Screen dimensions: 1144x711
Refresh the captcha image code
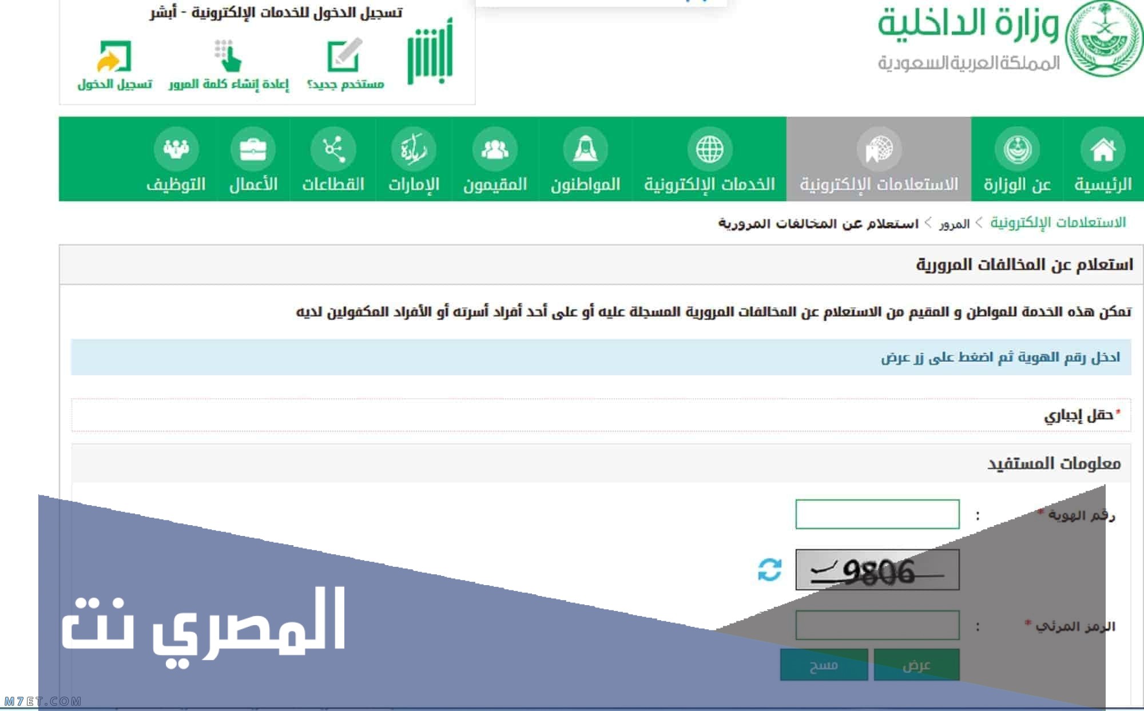pos(769,570)
